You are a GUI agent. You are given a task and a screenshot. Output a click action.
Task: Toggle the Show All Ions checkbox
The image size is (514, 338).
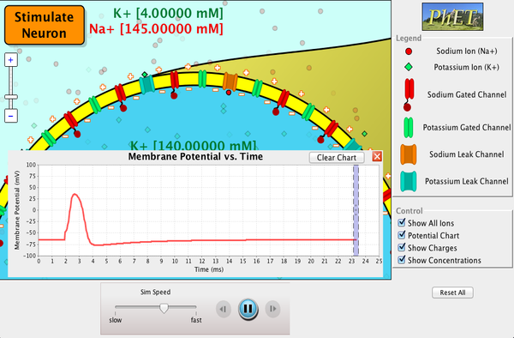(x=402, y=223)
